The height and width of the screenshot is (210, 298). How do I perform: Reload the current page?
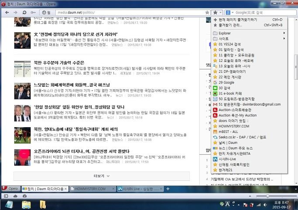pos(24,13)
